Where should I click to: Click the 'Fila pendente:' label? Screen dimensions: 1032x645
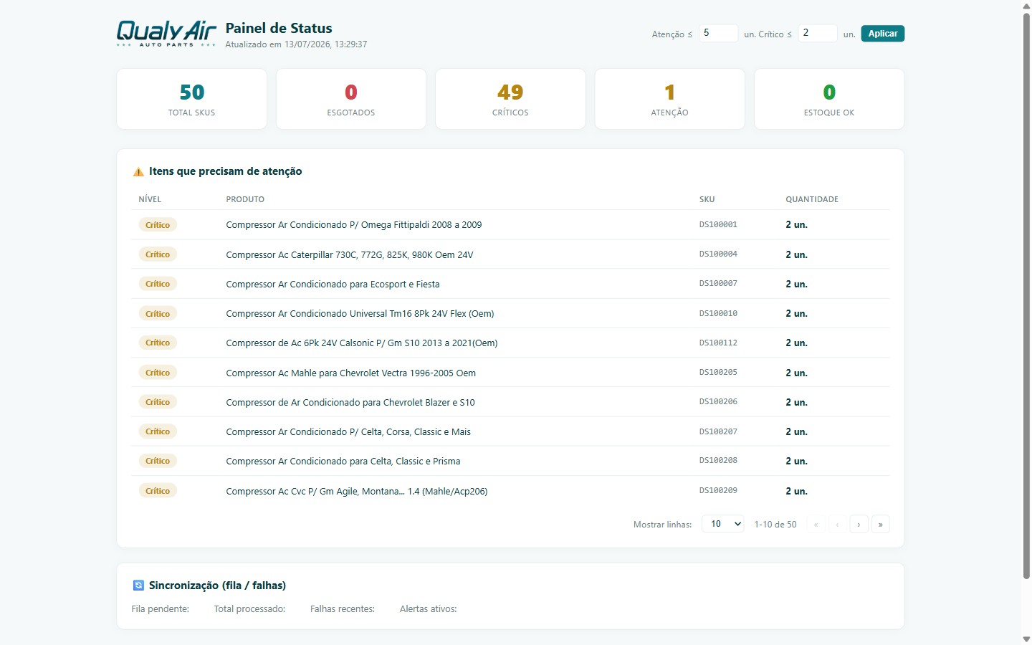[161, 609]
